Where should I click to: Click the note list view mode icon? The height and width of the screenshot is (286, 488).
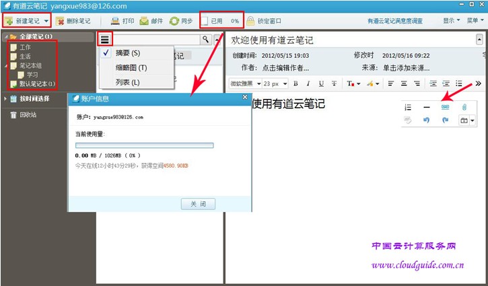(105, 39)
